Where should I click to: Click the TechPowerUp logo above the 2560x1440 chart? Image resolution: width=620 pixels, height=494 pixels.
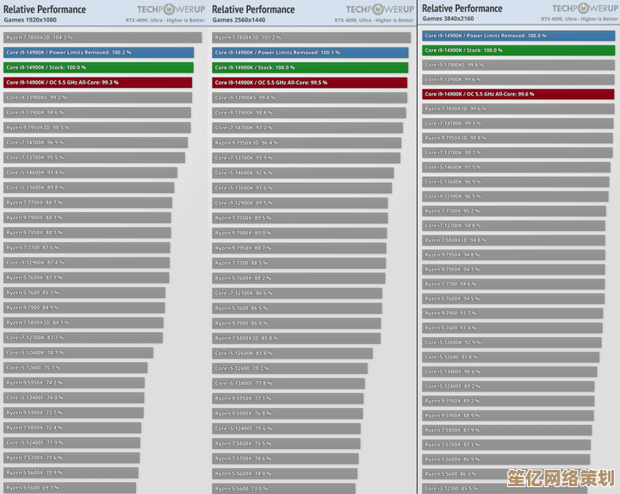tap(380, 9)
